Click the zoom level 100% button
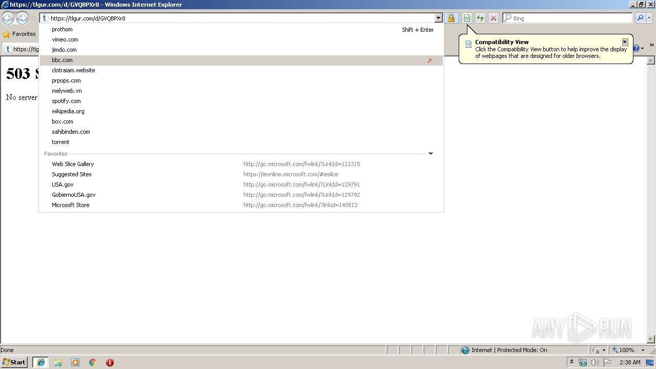656x369 pixels. (x=623, y=350)
